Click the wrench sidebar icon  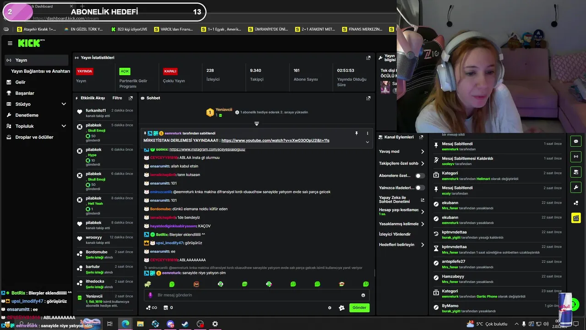pos(576,187)
